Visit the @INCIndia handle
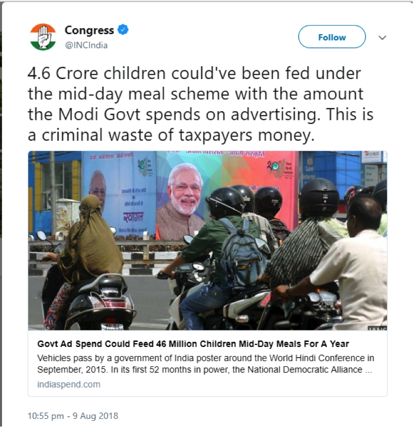This screenshot has height=427, width=413. coord(86,45)
